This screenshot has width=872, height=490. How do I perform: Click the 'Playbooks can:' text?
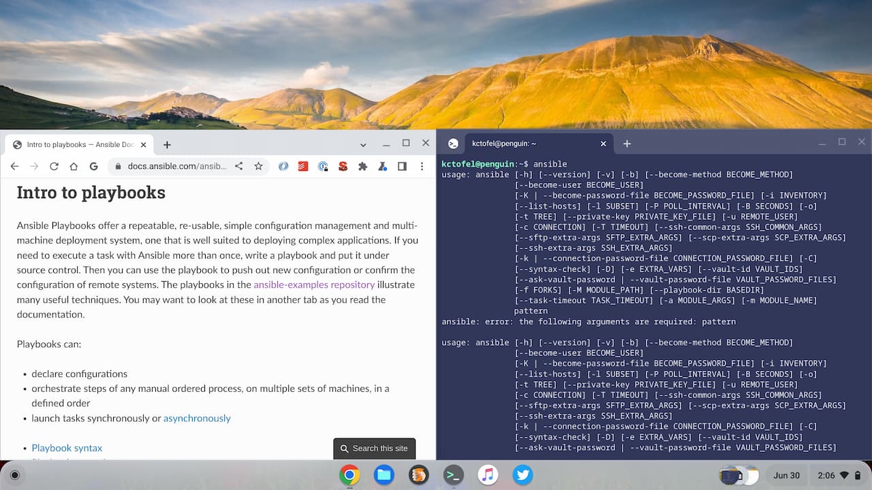(49, 344)
